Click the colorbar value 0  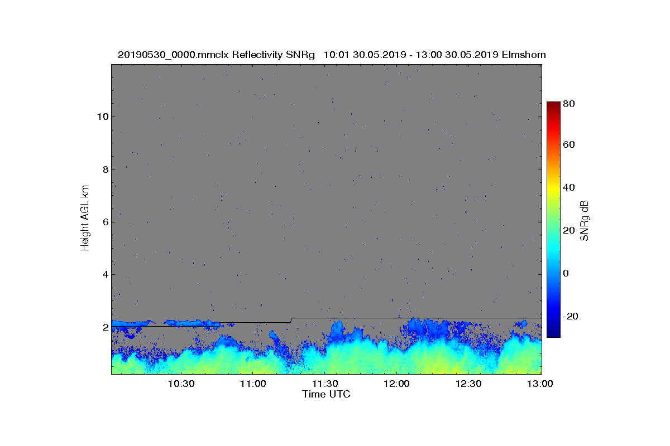tap(567, 273)
